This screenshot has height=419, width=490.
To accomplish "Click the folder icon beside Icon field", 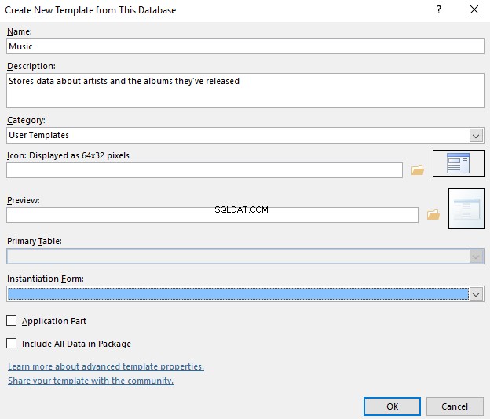I will (418, 170).
